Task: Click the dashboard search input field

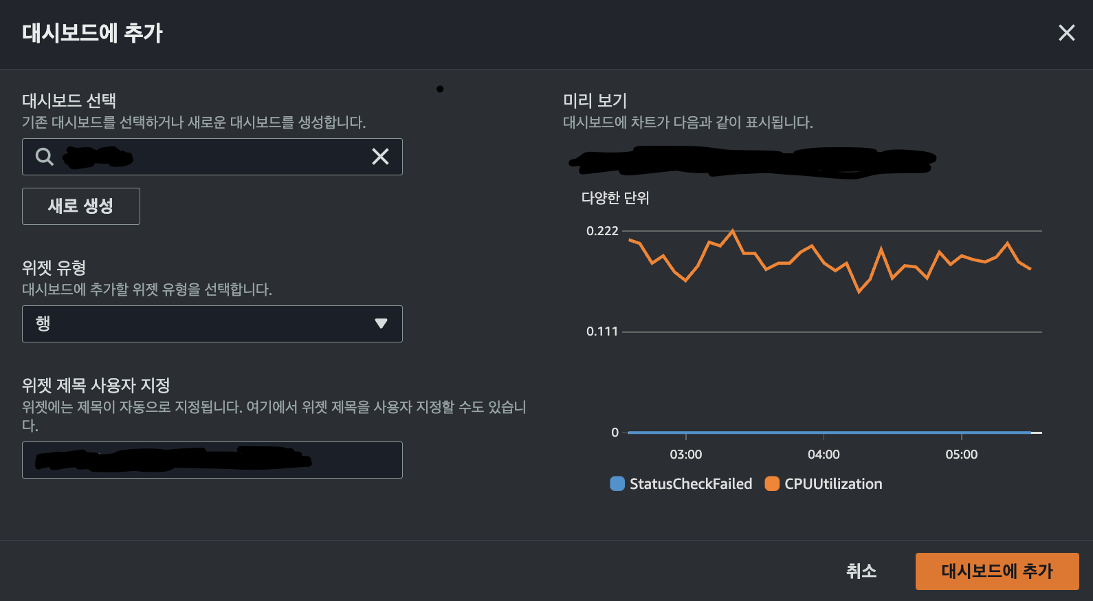Action: [212, 157]
